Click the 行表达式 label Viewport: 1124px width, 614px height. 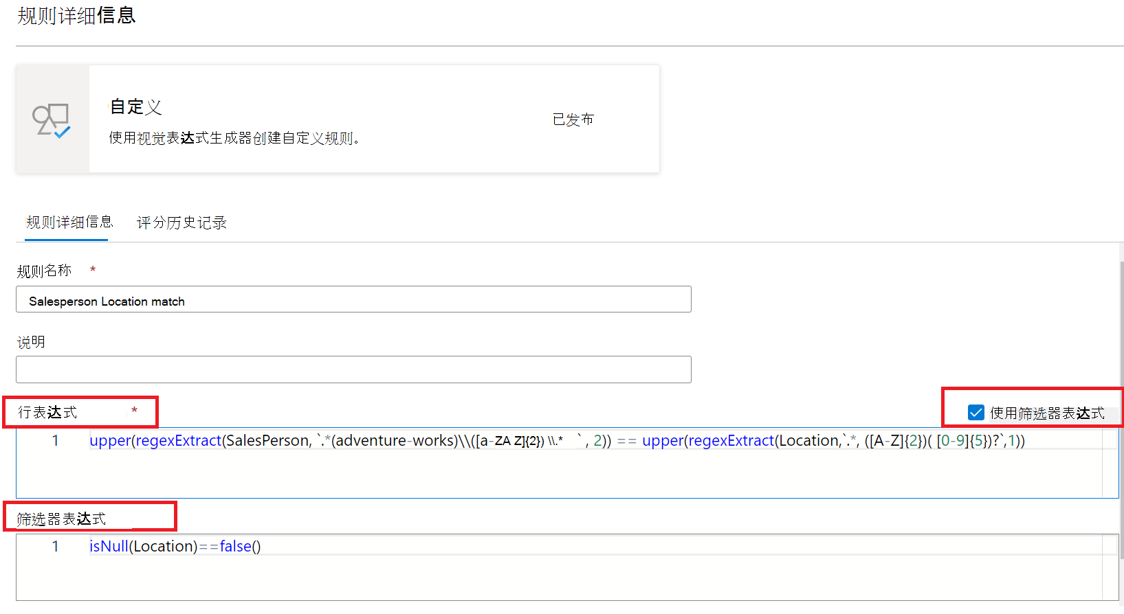point(47,412)
